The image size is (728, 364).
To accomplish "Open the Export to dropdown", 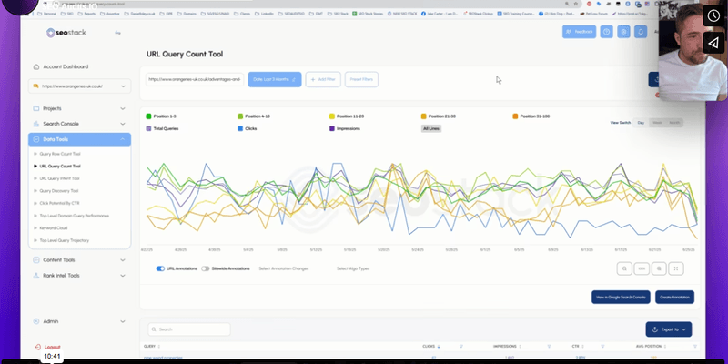I will click(669, 329).
